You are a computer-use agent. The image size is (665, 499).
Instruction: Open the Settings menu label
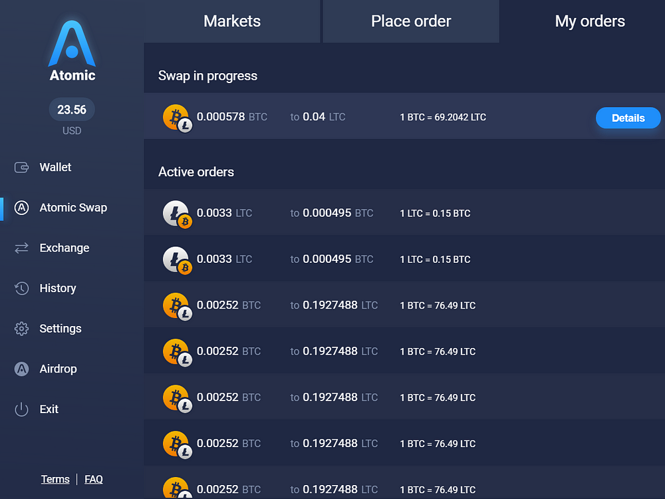coord(61,329)
